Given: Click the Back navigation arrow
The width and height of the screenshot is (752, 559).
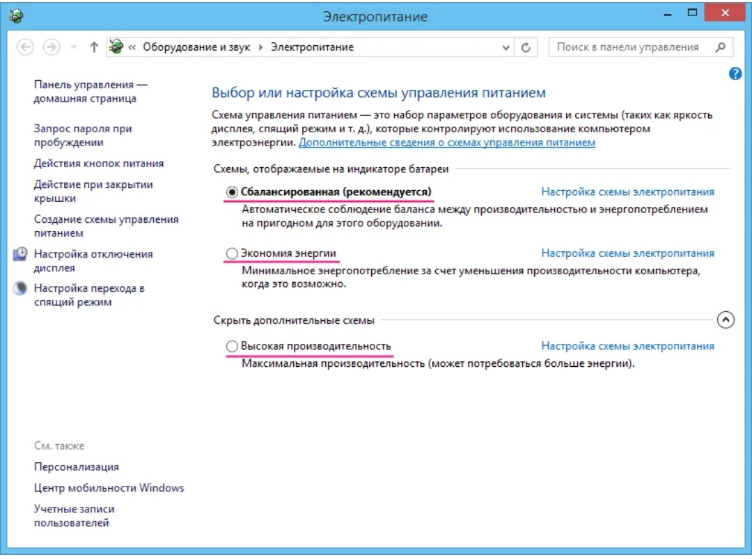Looking at the screenshot, I should (x=25, y=47).
